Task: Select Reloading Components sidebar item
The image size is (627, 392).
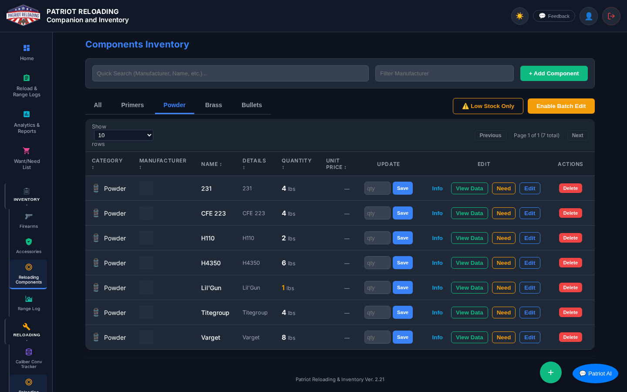Action: pos(29,274)
